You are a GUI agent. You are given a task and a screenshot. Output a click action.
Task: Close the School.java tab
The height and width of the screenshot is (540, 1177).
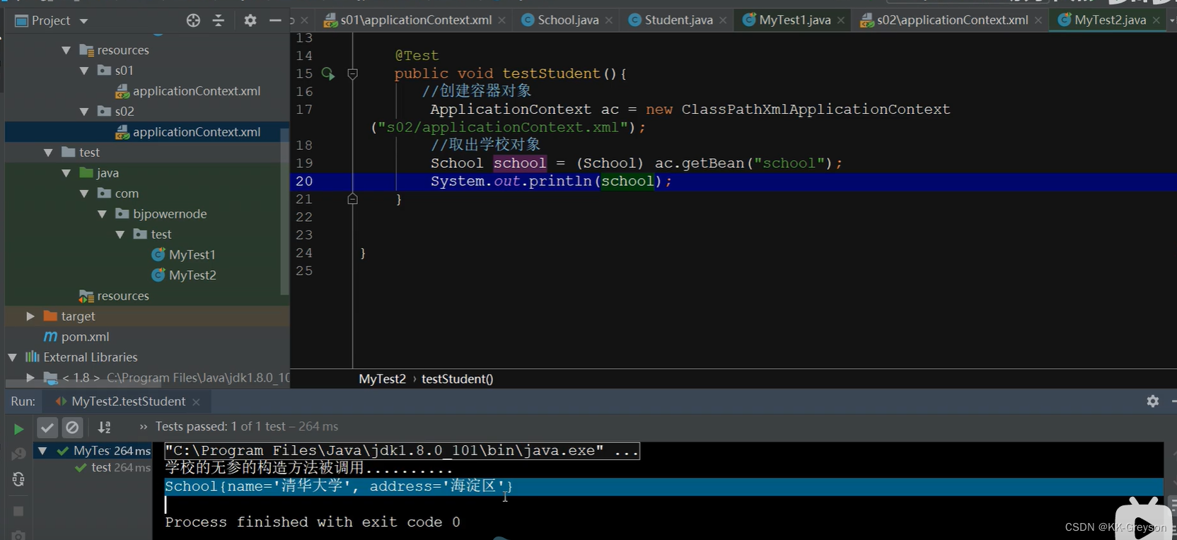click(x=609, y=20)
